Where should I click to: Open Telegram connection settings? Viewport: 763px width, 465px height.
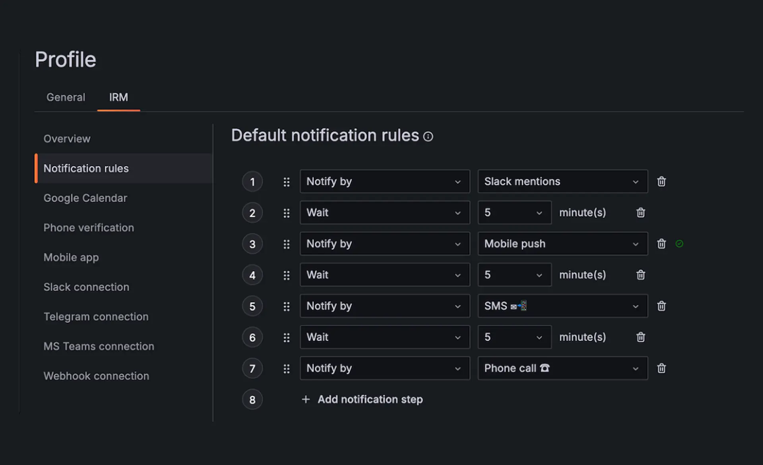96,317
